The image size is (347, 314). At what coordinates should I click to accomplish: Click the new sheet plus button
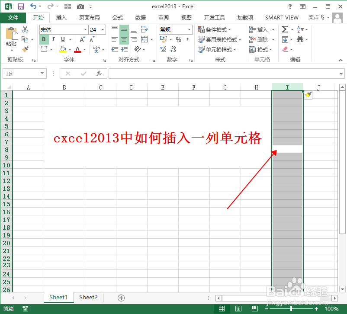point(121,298)
